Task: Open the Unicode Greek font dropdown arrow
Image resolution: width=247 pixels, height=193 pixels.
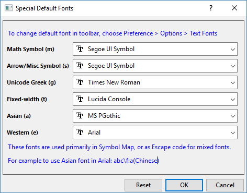Action: 233,83
